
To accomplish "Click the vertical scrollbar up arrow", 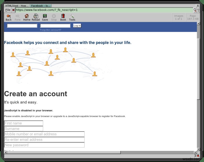I will point(198,24).
